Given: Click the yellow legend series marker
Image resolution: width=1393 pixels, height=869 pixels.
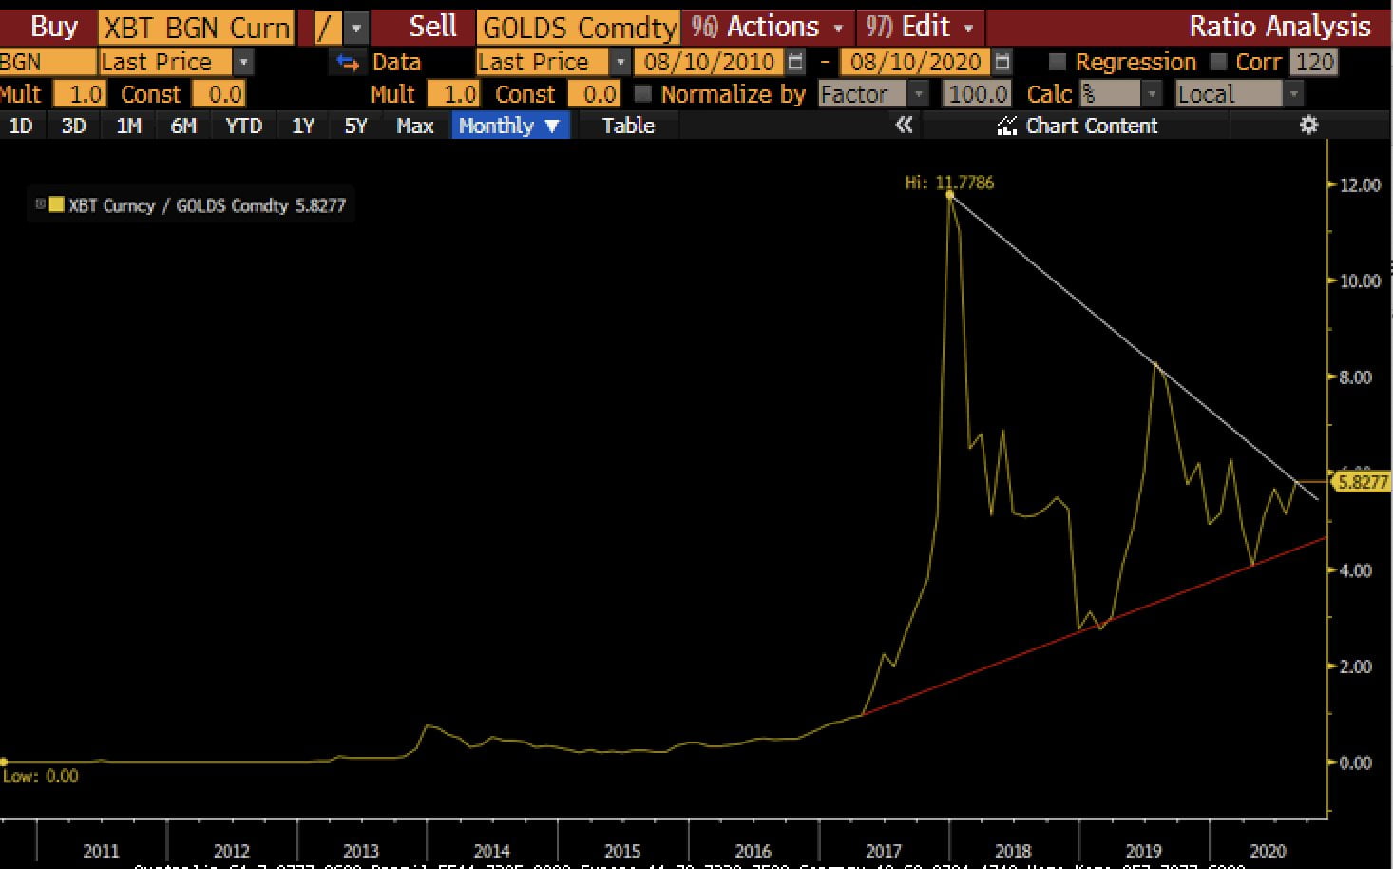Looking at the screenshot, I should click(x=56, y=204).
